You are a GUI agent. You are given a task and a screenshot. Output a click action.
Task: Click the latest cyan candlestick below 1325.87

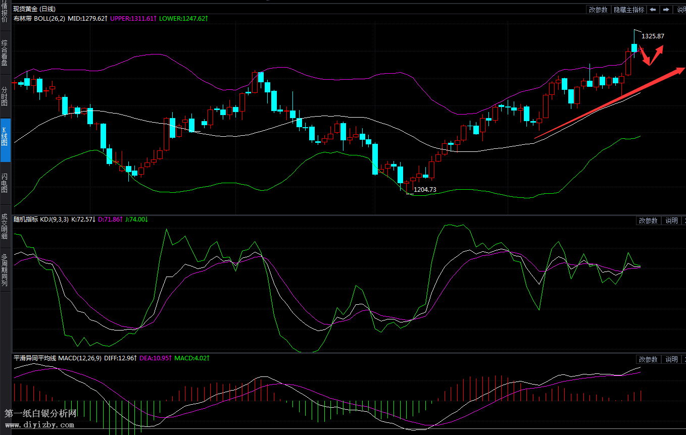(634, 47)
